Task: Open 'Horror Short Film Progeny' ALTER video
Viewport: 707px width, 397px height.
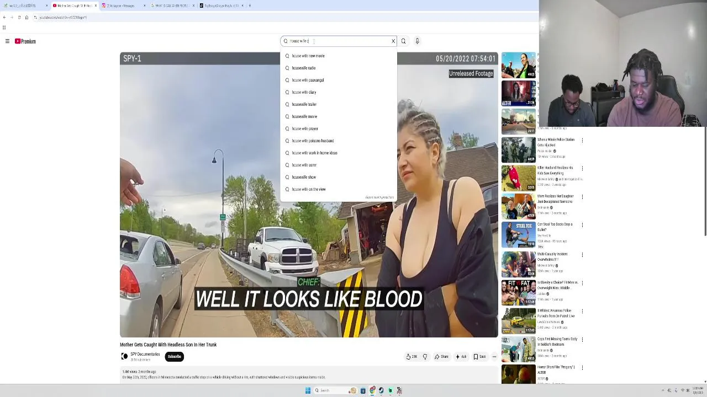Action: [556, 370]
